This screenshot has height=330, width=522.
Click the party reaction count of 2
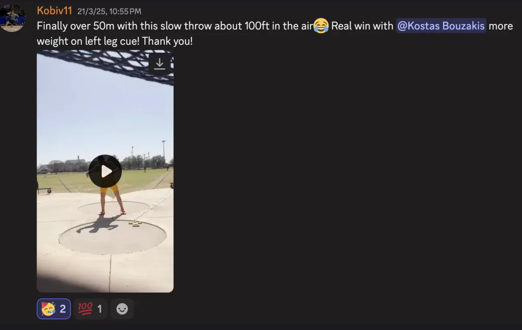pos(63,309)
